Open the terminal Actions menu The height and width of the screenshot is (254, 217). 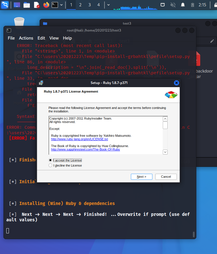[x=26, y=38]
